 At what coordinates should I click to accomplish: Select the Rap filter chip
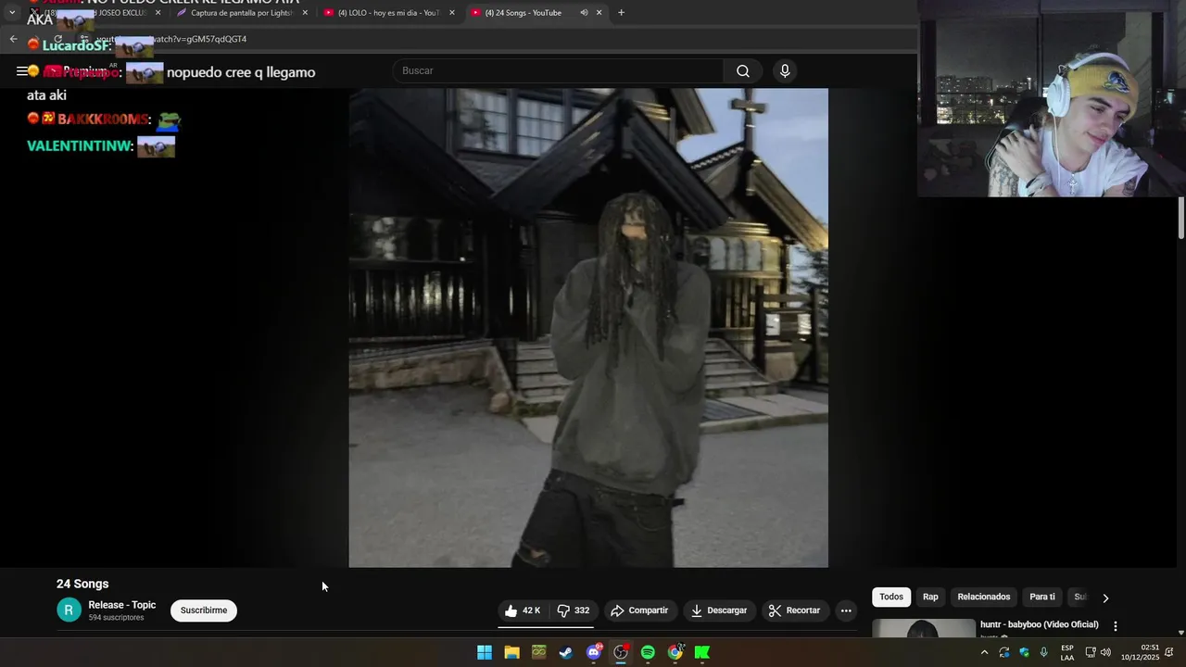tap(930, 597)
